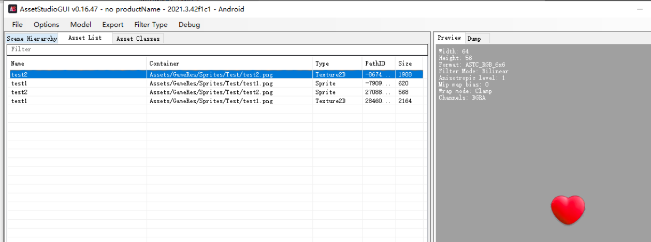Switch to the Scene Hierarchy tab
Viewport: 651px width, 242px height.
pos(32,39)
